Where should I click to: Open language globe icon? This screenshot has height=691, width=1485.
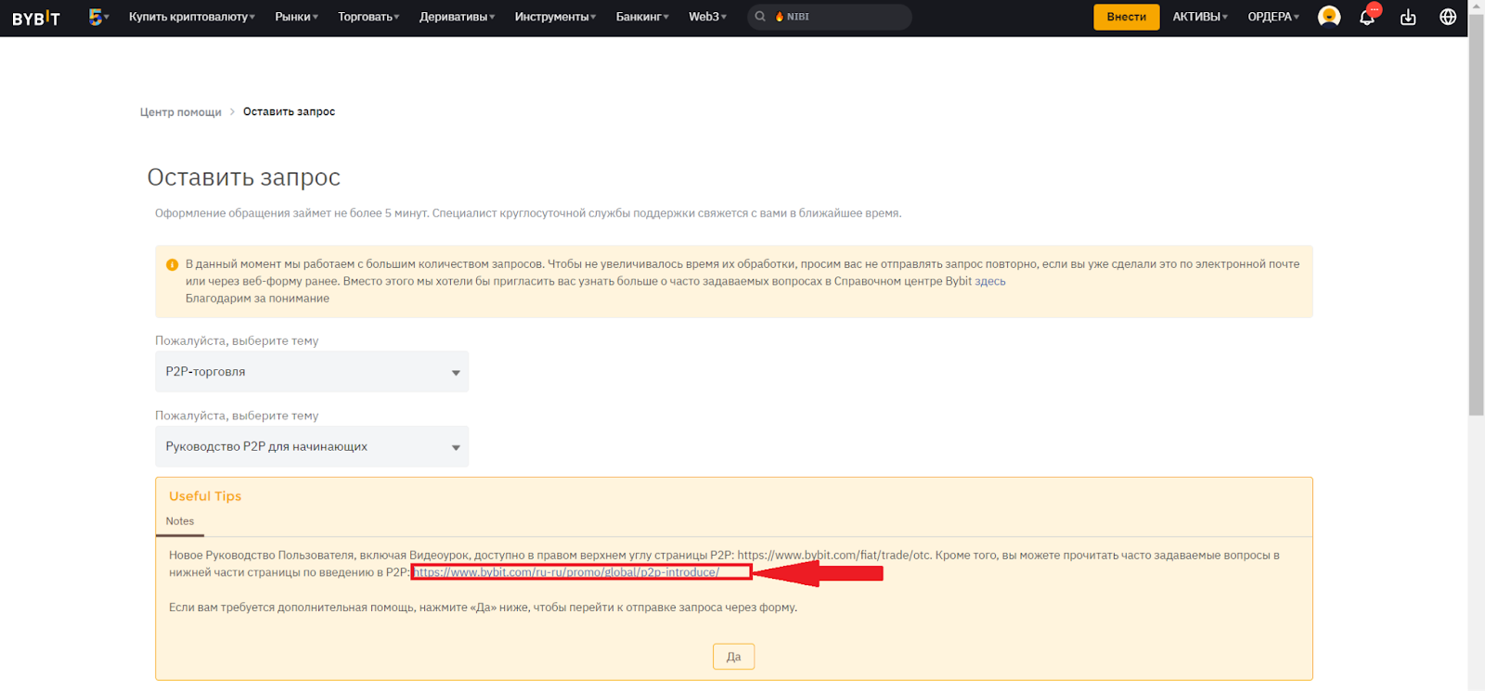click(1448, 17)
